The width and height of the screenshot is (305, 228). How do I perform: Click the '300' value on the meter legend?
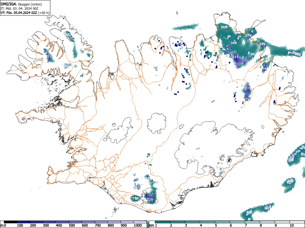(46, 225)
